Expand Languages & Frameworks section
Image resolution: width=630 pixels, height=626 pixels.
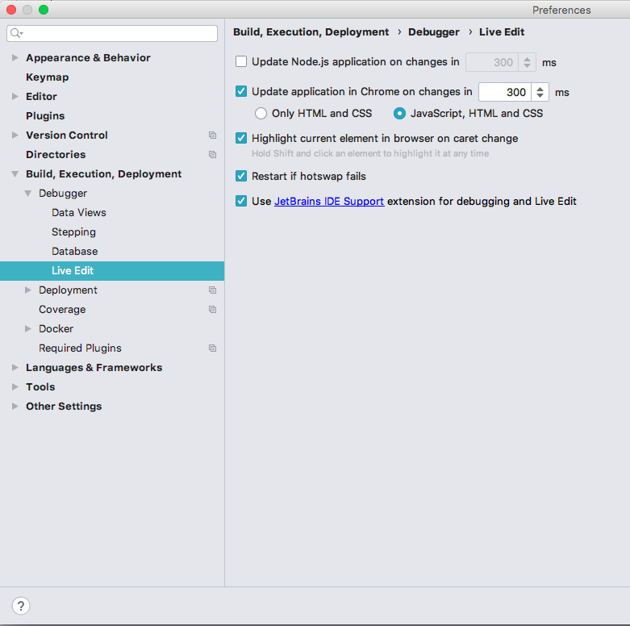point(15,368)
